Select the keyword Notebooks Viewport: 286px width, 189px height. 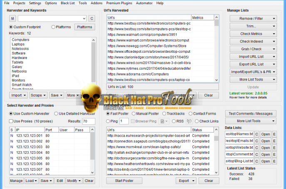pyautogui.click(x=20, y=49)
